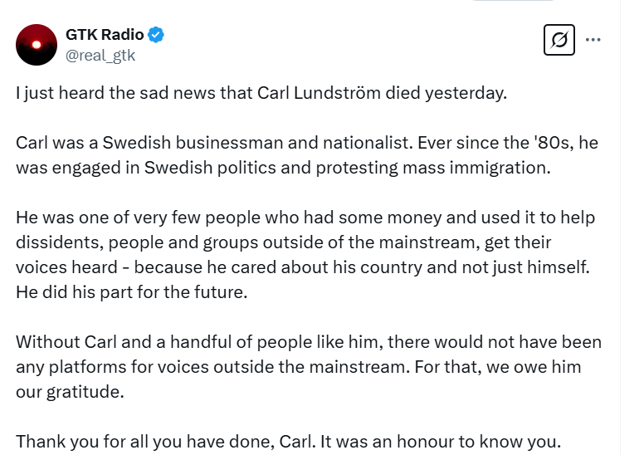
Task: Click the line starting "dissidents, people and groups"
Action: pyautogui.click(x=283, y=242)
